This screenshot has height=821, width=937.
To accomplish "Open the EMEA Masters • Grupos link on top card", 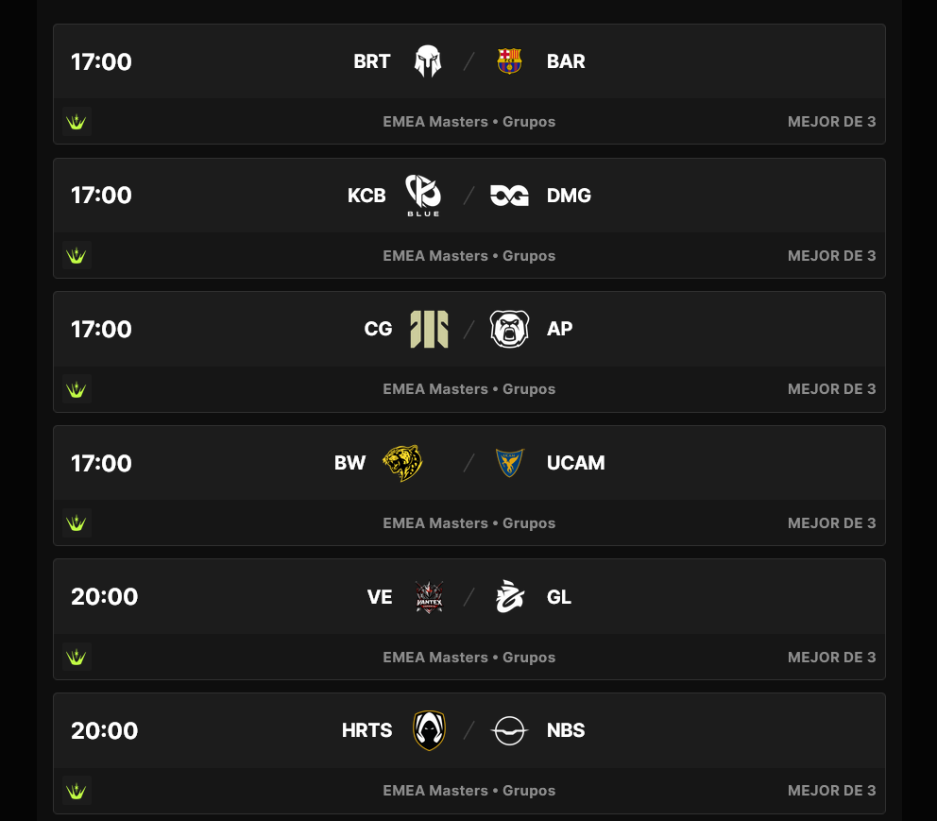I will [x=468, y=121].
